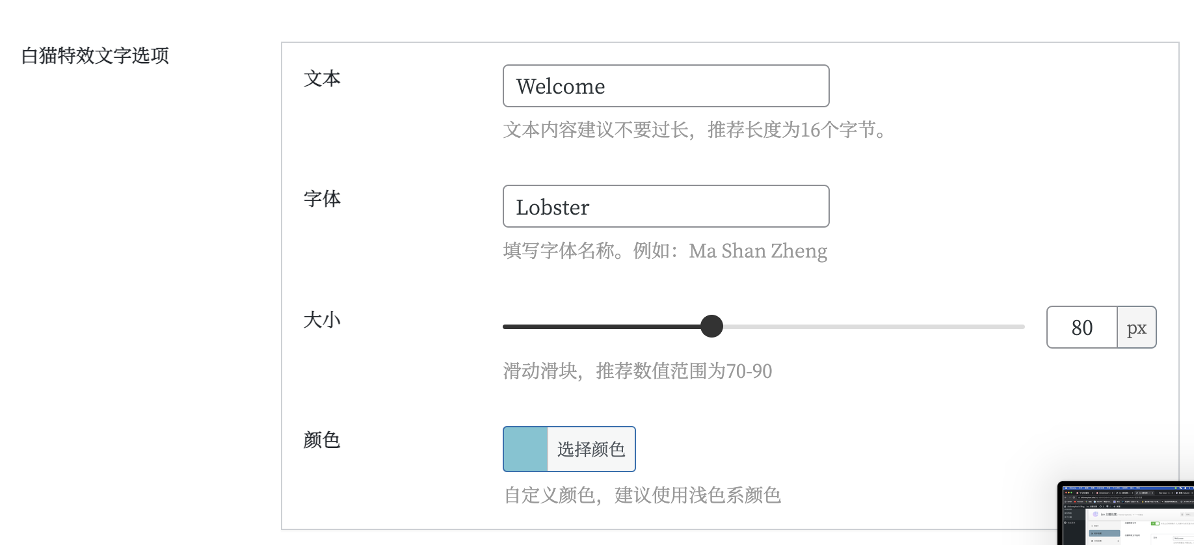The height and width of the screenshot is (545, 1194).
Task: Open the color picker with 选择颜色 button
Action: (x=591, y=449)
